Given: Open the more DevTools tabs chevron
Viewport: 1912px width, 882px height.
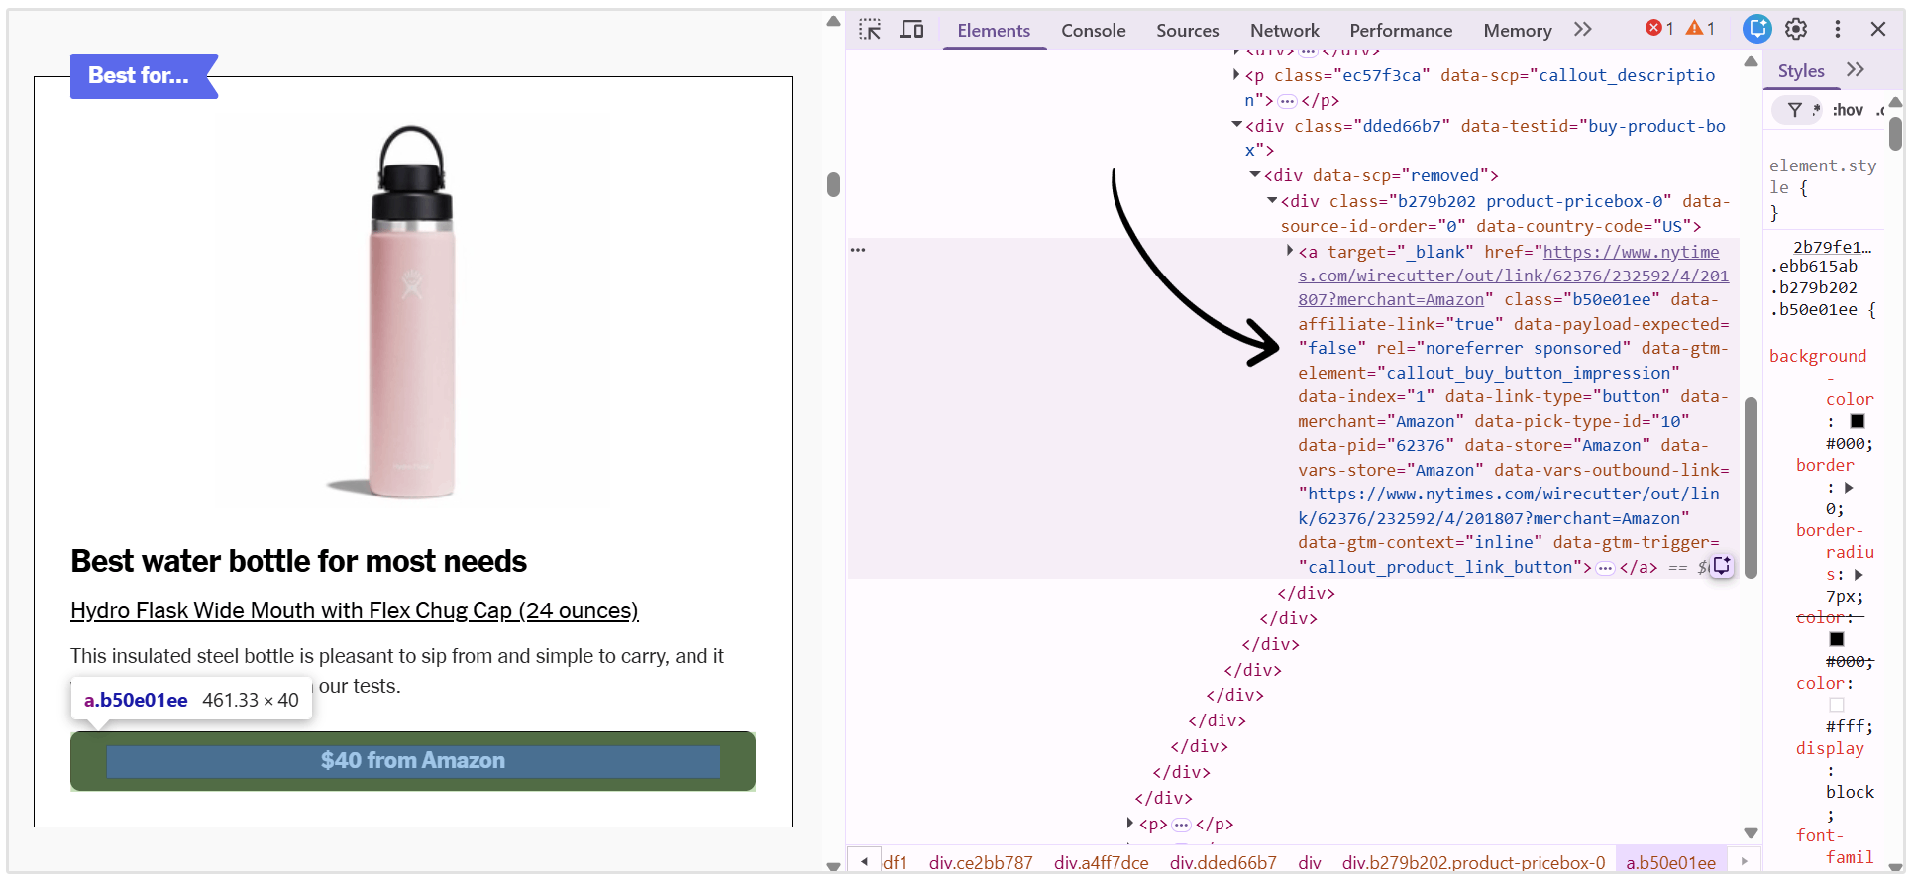Looking at the screenshot, I should click(x=1583, y=30).
